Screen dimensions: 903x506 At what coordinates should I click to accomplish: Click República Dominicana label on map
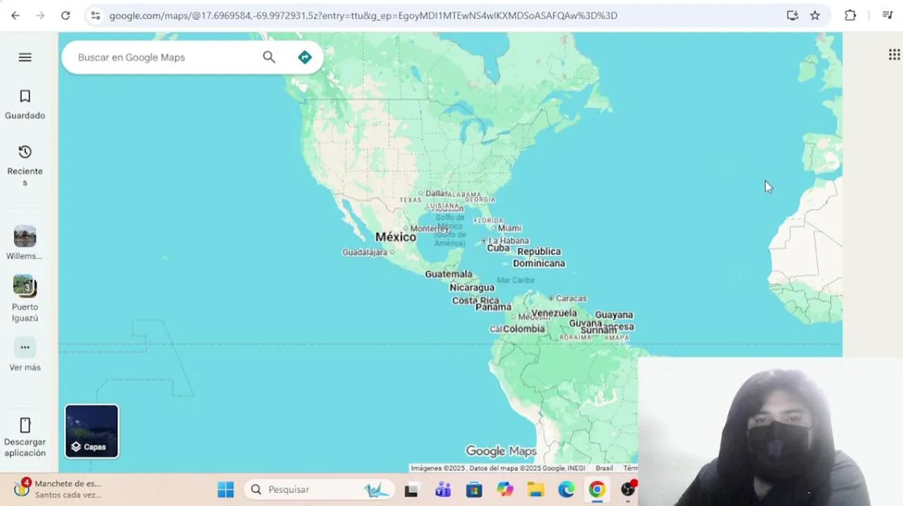click(x=539, y=257)
